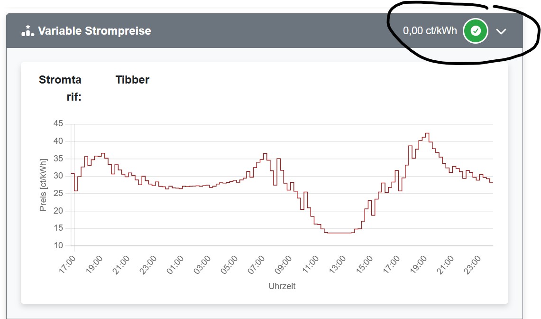541x319 pixels.
Task: Click the 25 value on the price axis
Action: point(58,194)
